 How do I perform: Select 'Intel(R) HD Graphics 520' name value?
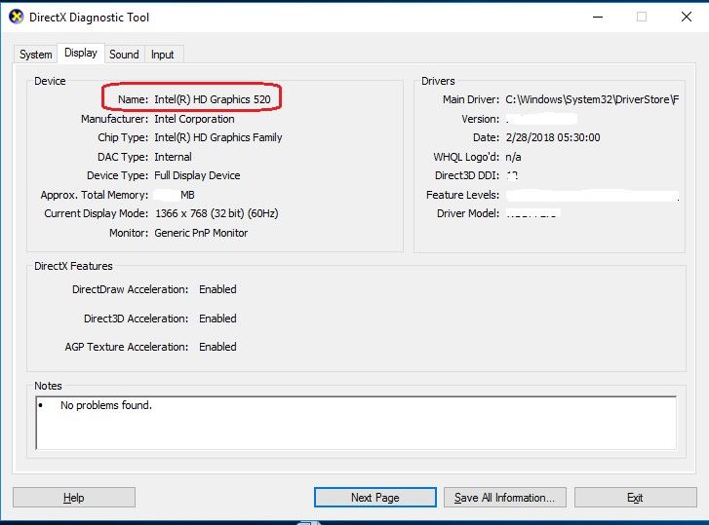tap(213, 99)
